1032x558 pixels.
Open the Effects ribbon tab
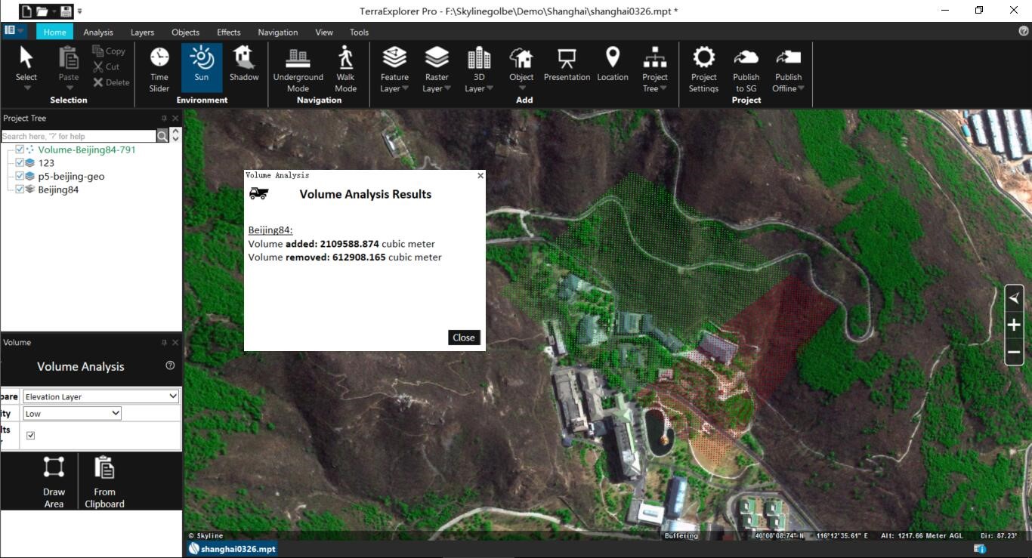(x=228, y=32)
